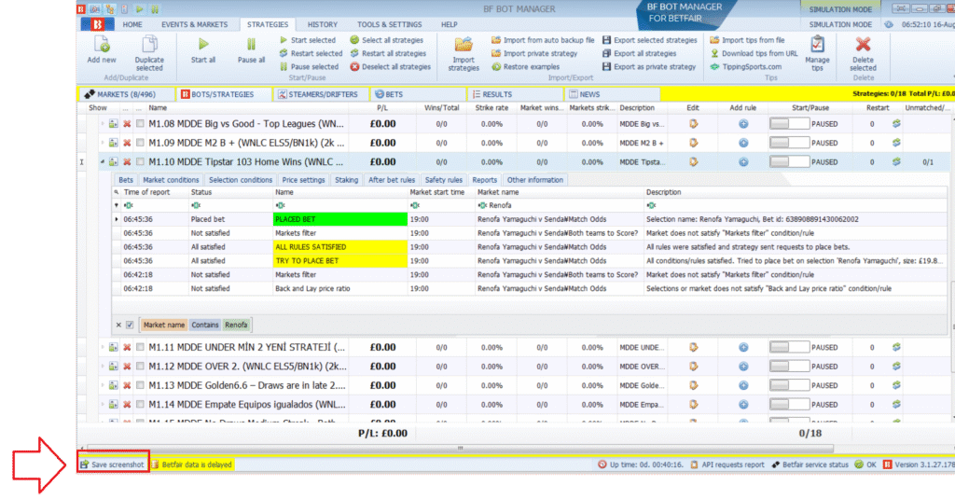Uncheck the Market name Contains Renofa filter
955x499 pixels.
tap(130, 325)
